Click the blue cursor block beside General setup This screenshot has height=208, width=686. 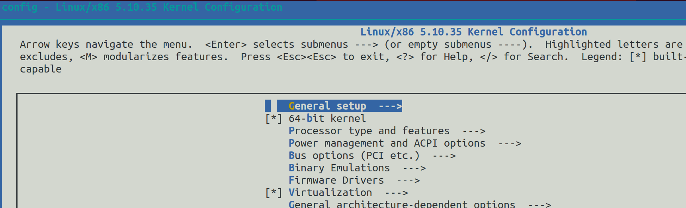(268, 106)
